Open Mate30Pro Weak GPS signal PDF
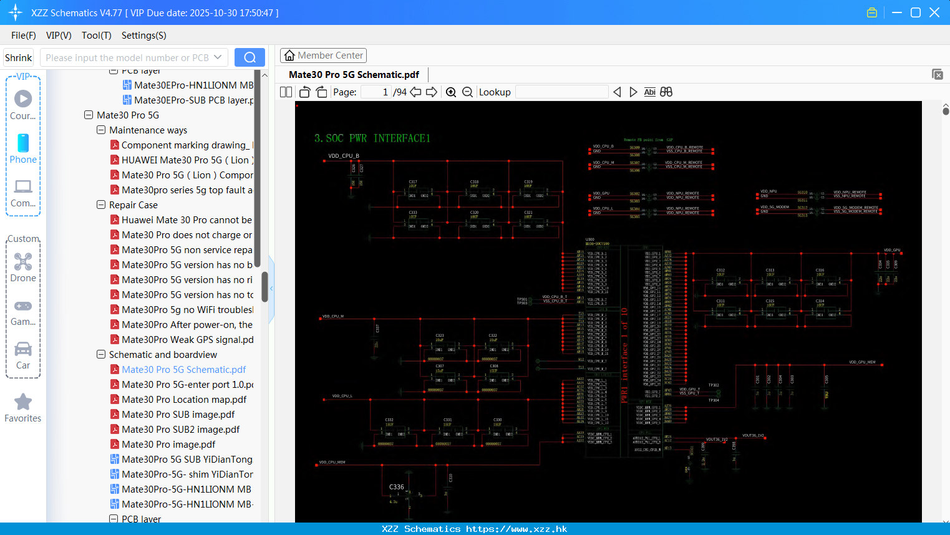 tap(182, 339)
